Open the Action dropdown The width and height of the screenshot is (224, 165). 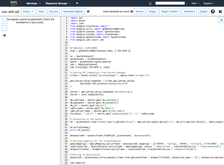click(28, 11)
